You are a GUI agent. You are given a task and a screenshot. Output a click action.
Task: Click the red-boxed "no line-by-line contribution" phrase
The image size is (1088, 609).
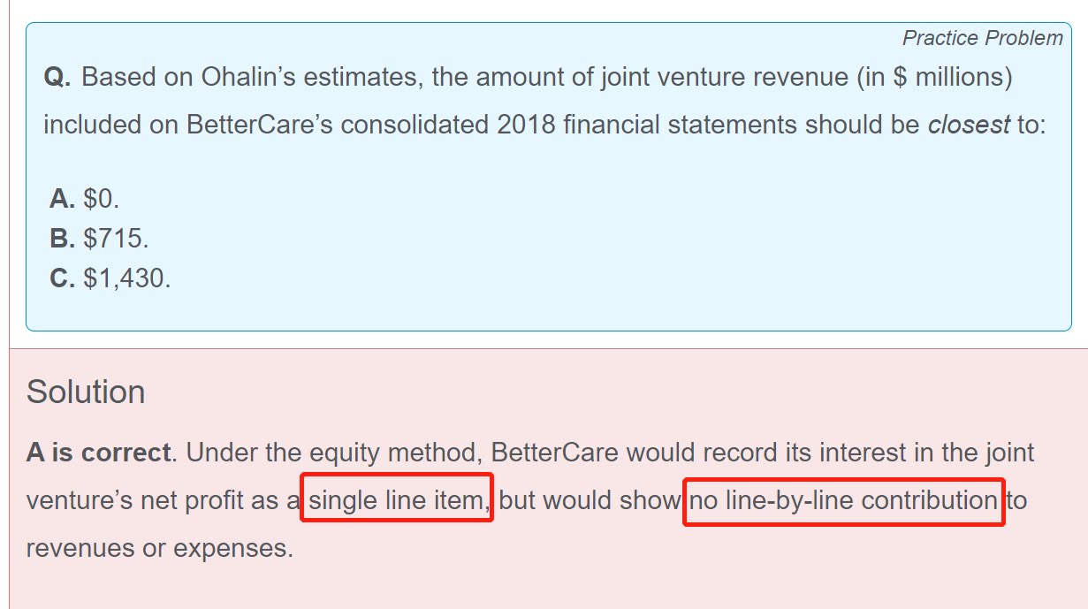pyautogui.click(x=843, y=501)
